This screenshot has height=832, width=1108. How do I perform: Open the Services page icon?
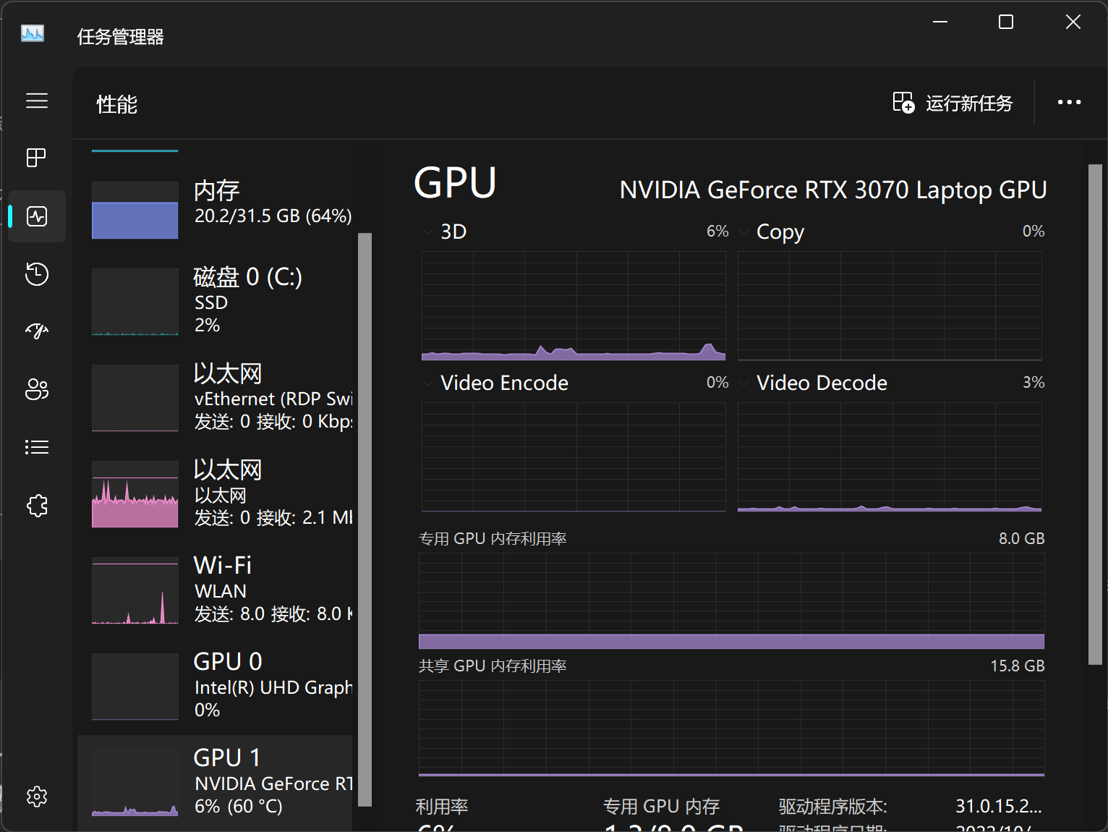tap(37, 506)
